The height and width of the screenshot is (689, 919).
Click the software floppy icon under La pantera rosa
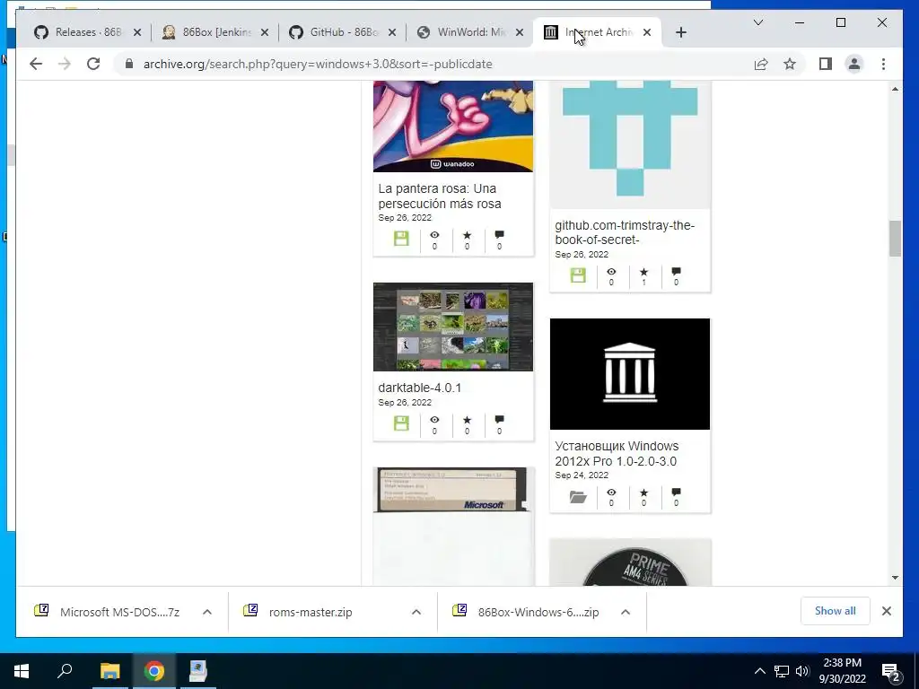click(401, 239)
